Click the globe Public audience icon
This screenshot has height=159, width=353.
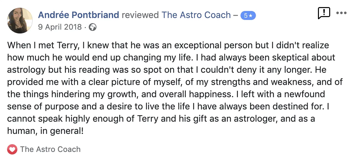coord(93,27)
